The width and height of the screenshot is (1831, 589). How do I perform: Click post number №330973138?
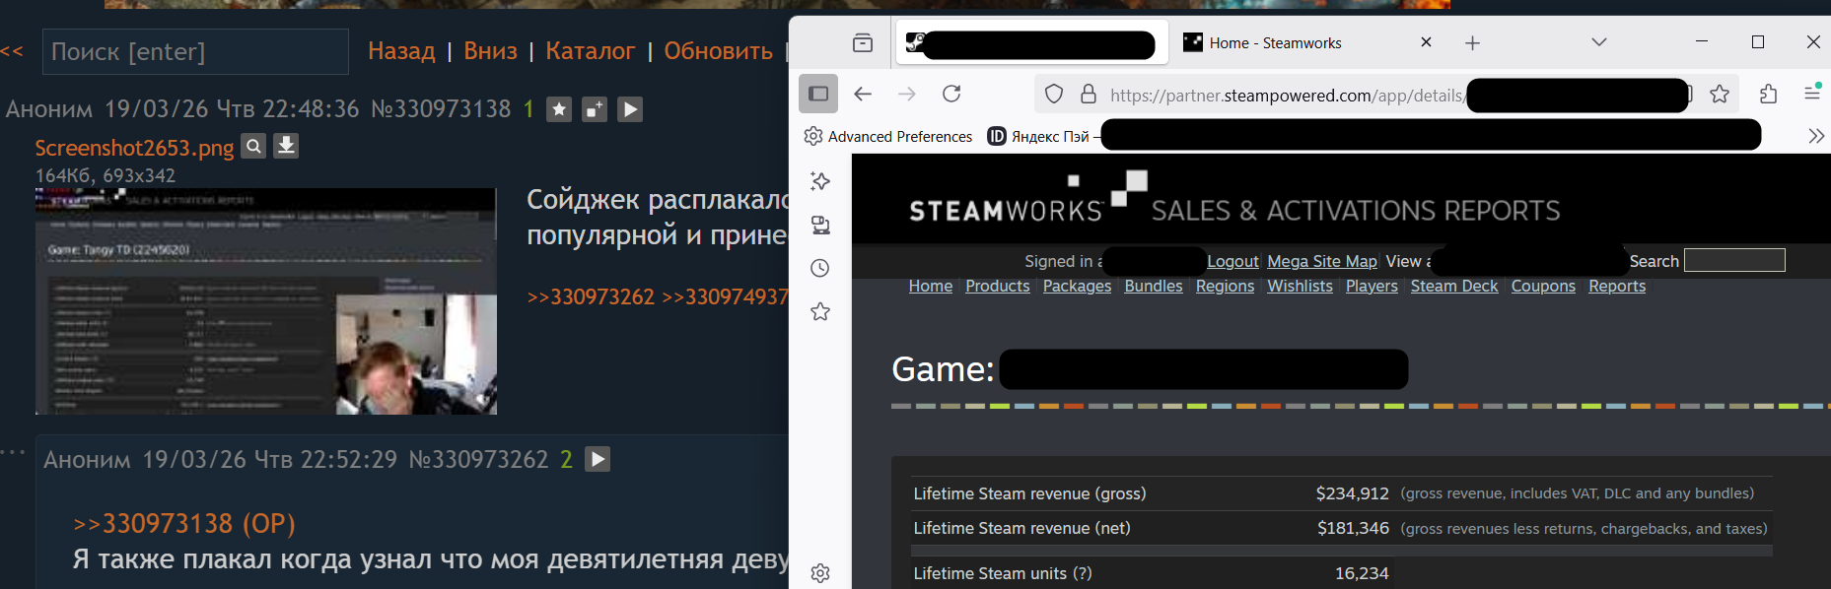pyautogui.click(x=441, y=108)
